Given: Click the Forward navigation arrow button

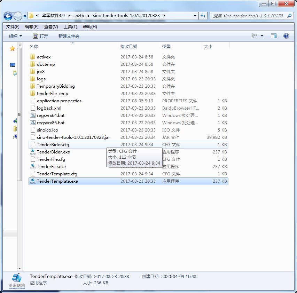Looking at the screenshot, I should [x=18, y=16].
